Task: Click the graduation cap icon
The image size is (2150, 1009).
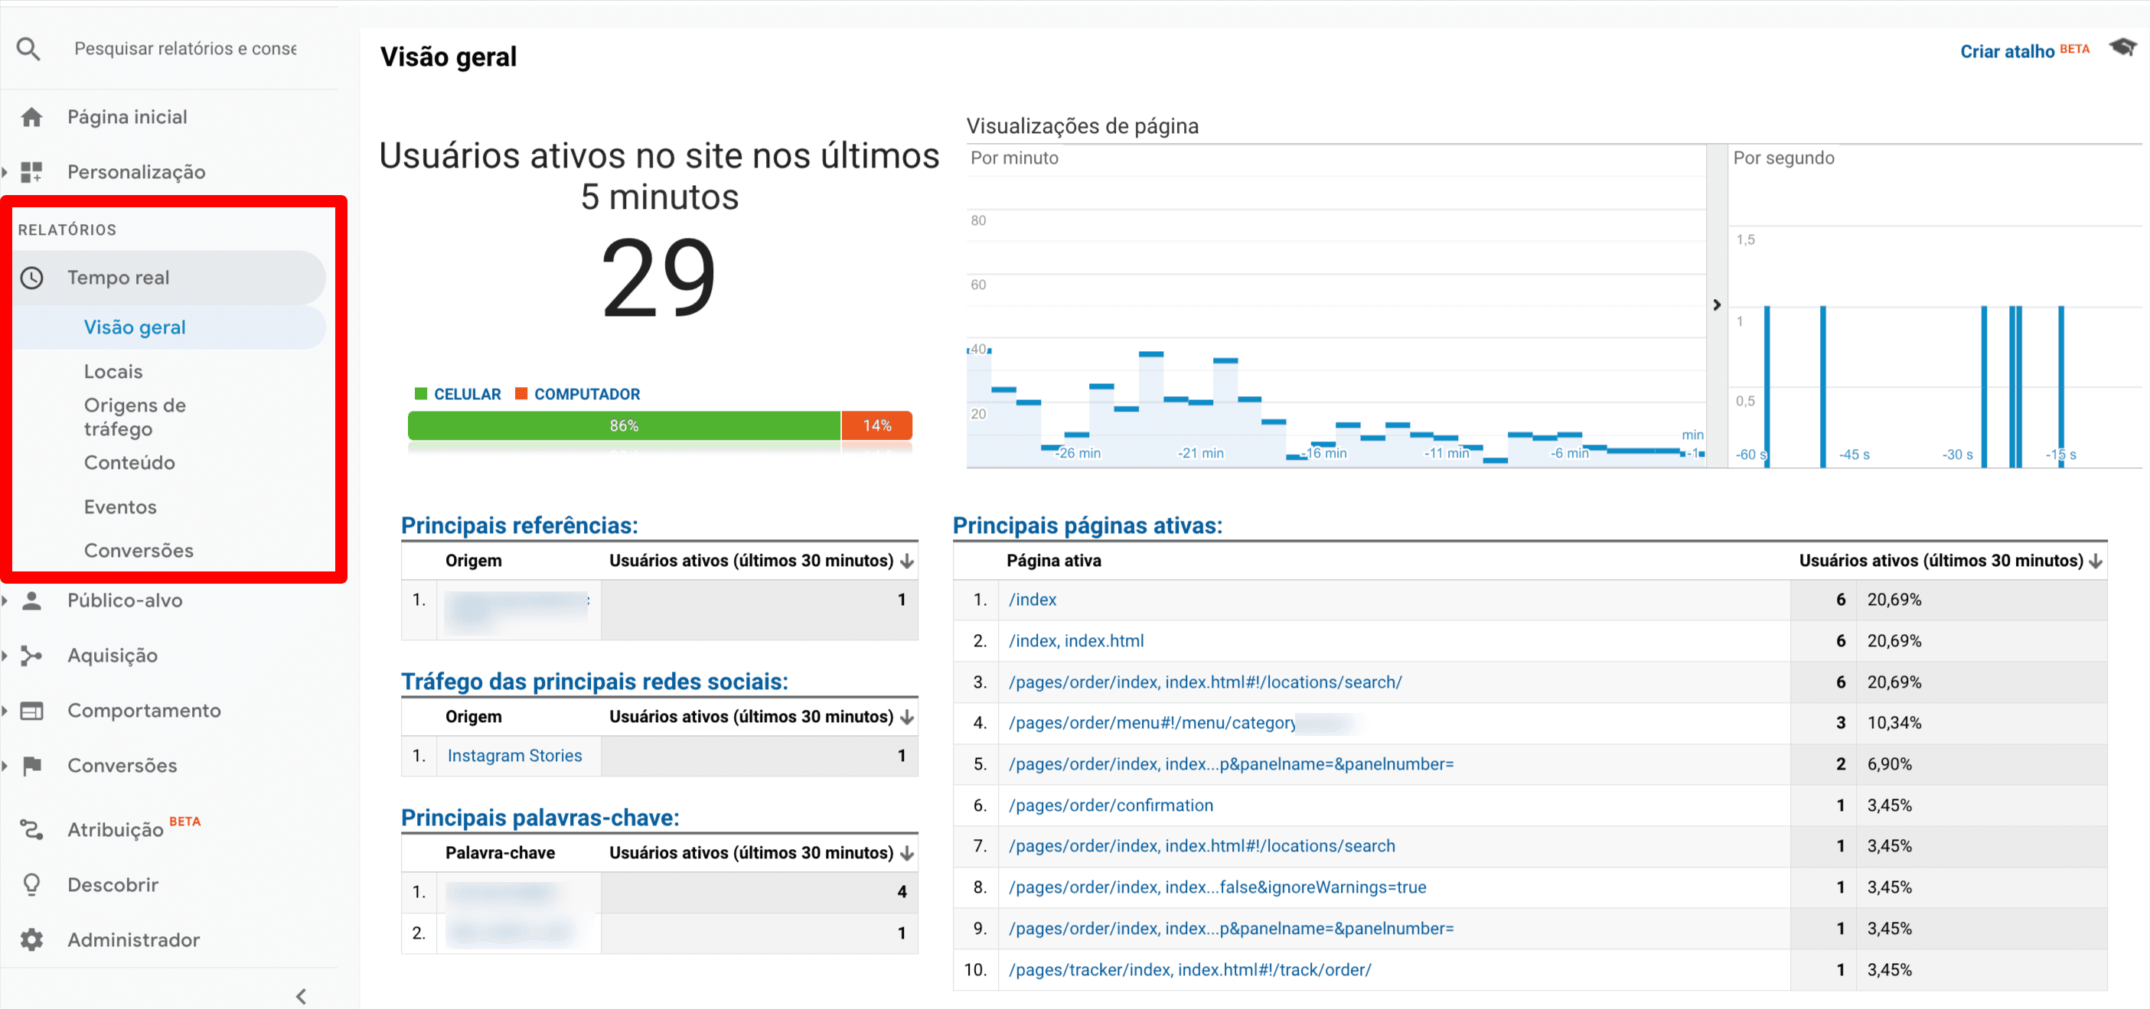Action: (2122, 48)
